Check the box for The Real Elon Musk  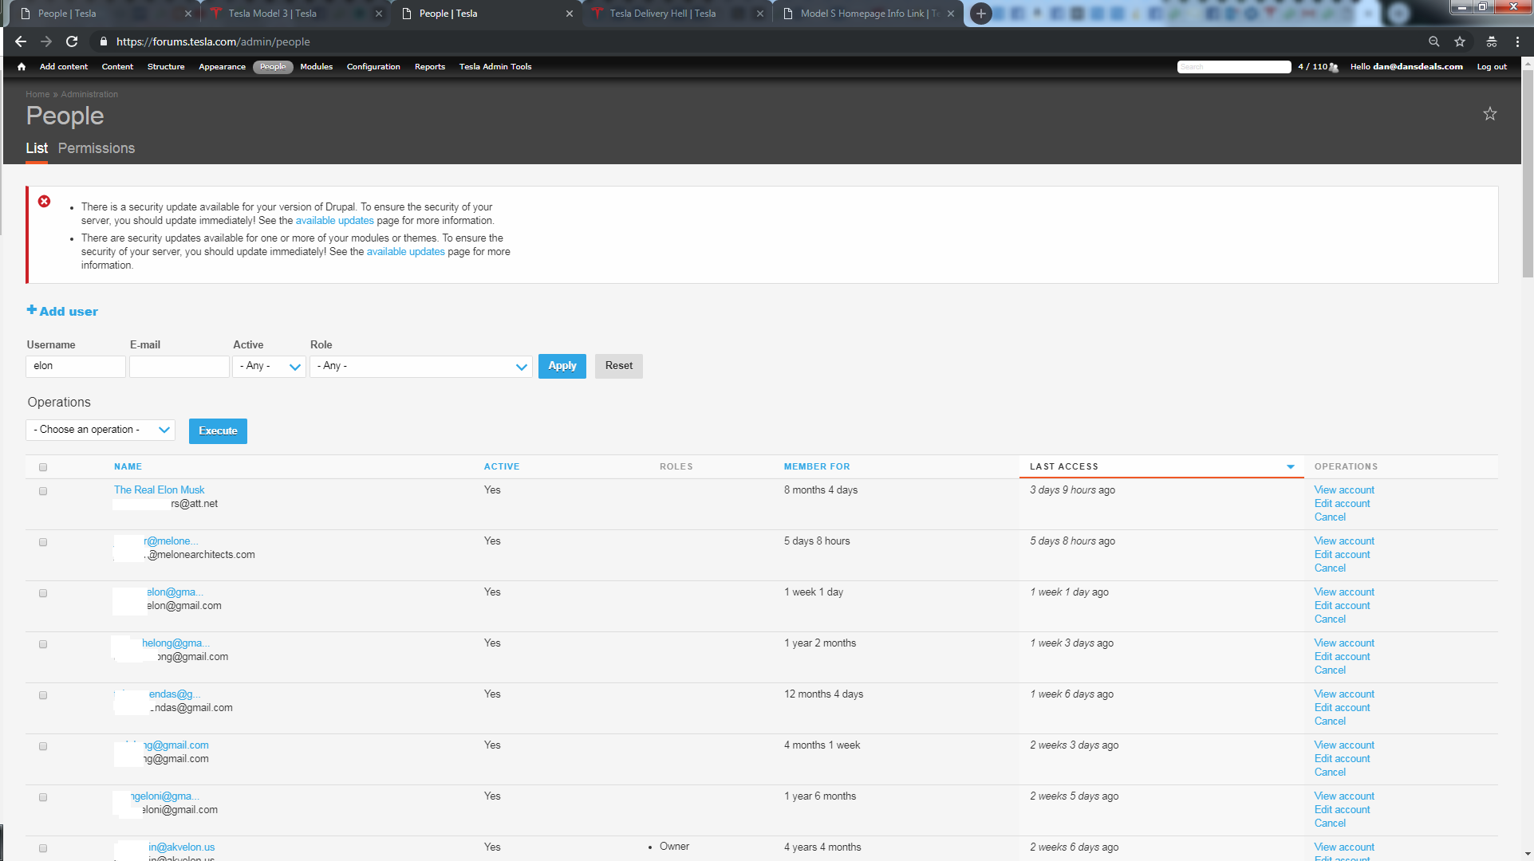click(43, 491)
